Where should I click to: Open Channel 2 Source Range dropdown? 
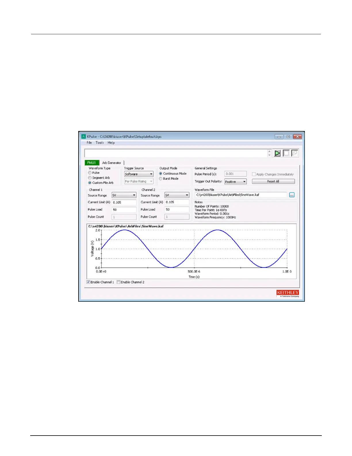[x=177, y=195]
